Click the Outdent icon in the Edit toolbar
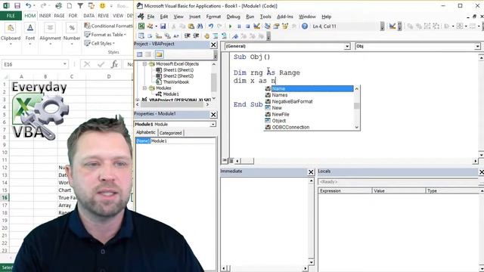Image resolution: width=484 pixels, height=272 pixels. [196, 36]
